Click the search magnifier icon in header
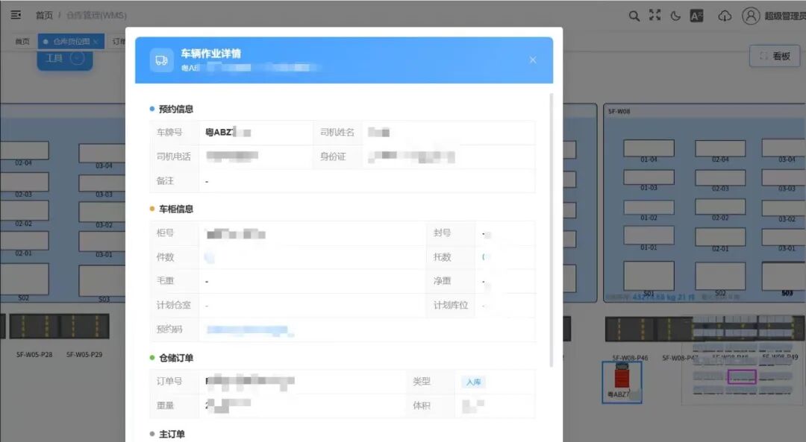The image size is (806, 442). pos(634,16)
